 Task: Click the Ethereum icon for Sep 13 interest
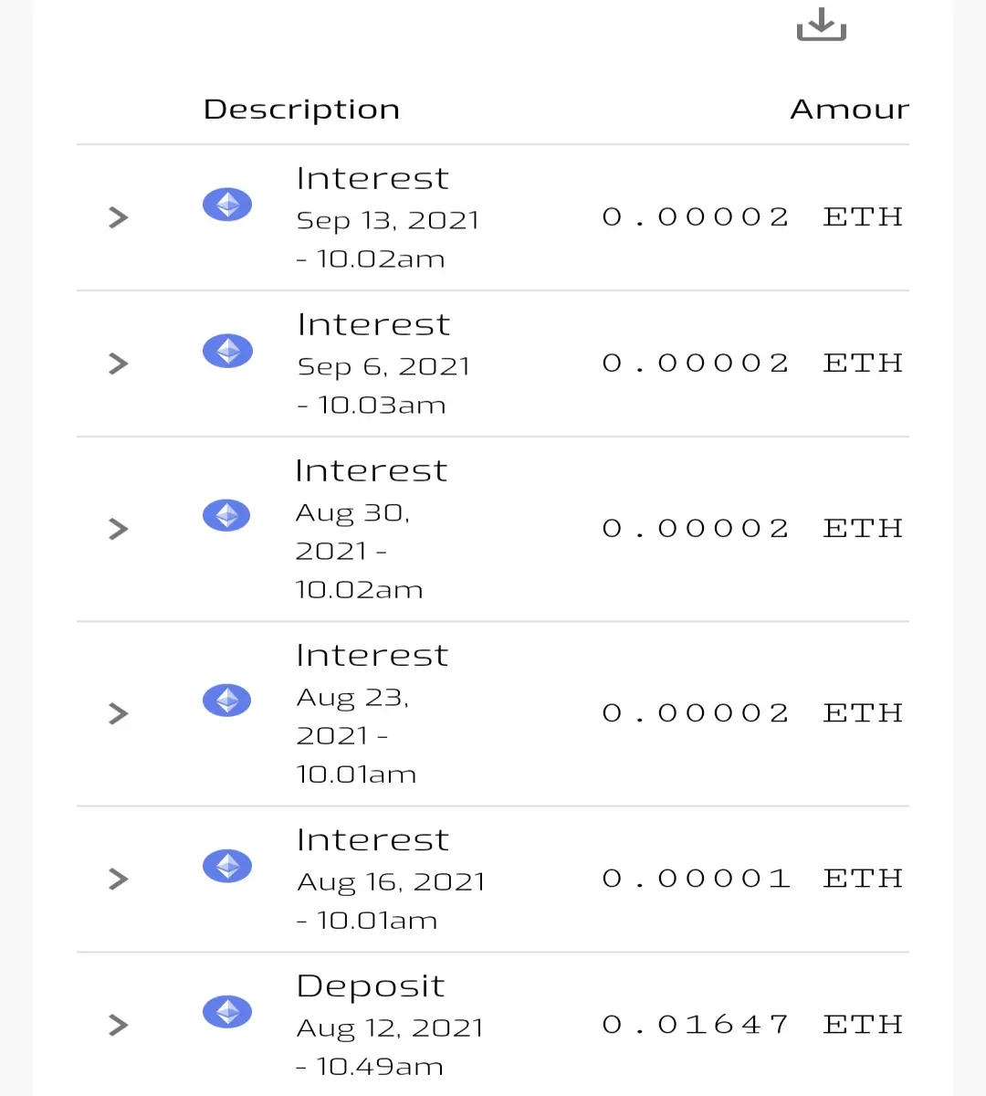(227, 205)
